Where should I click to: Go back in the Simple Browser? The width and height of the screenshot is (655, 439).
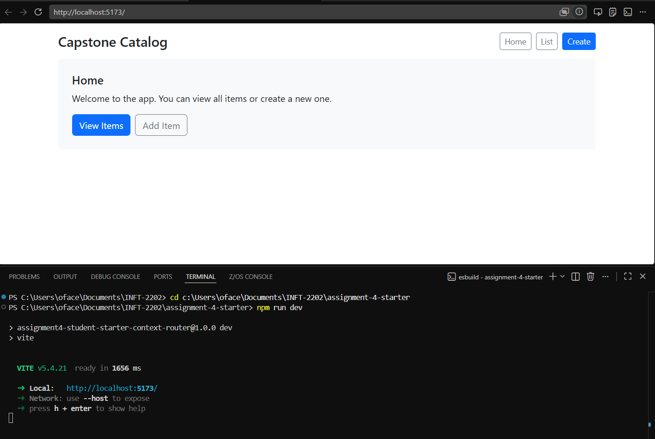coord(8,12)
